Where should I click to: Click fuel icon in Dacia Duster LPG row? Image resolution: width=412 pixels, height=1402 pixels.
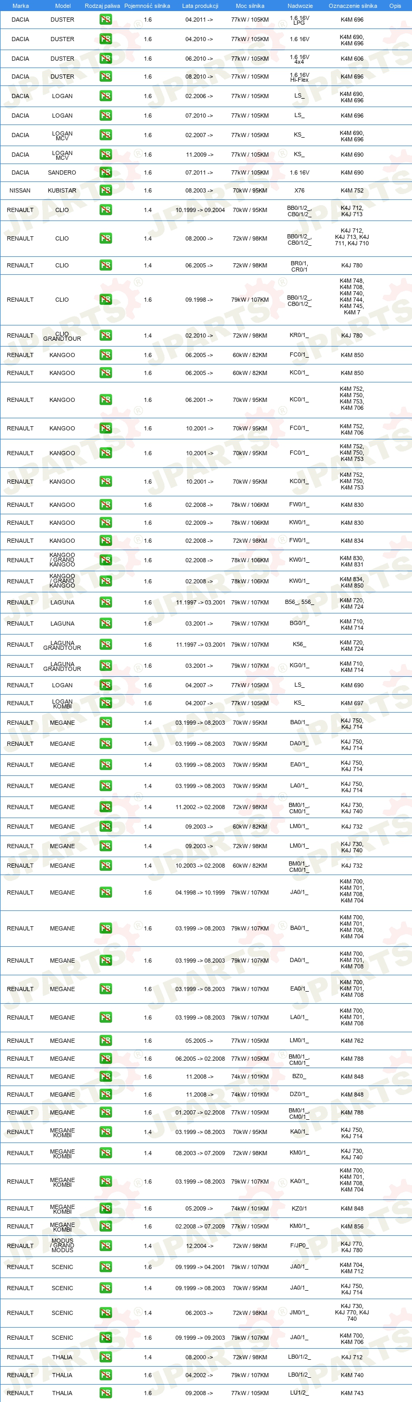click(x=105, y=20)
